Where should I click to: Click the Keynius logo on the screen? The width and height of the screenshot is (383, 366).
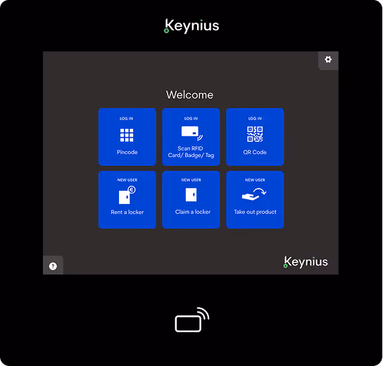click(x=306, y=262)
